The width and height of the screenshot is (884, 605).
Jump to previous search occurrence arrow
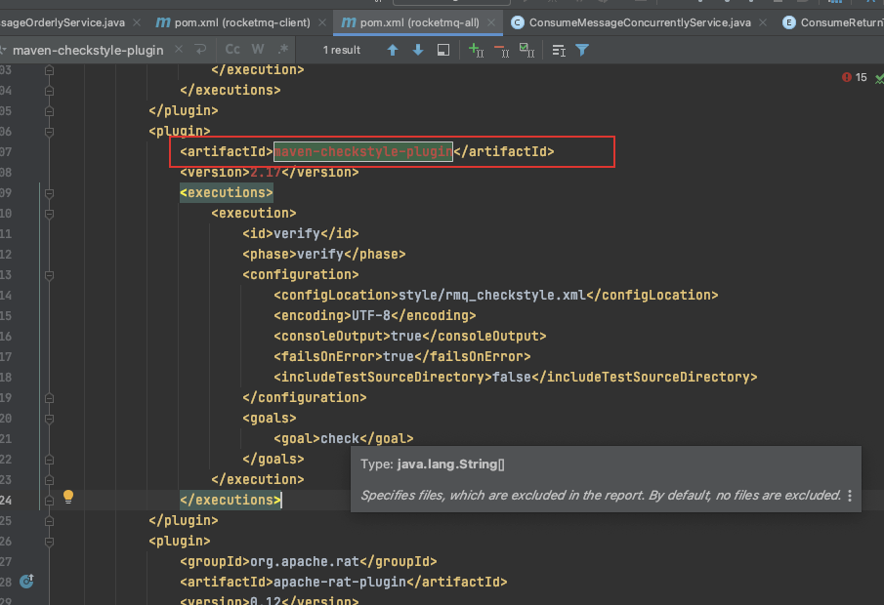point(393,50)
